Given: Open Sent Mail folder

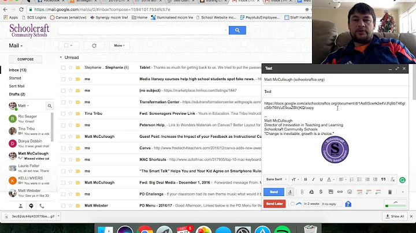Looking at the screenshot, I should click(16, 86).
